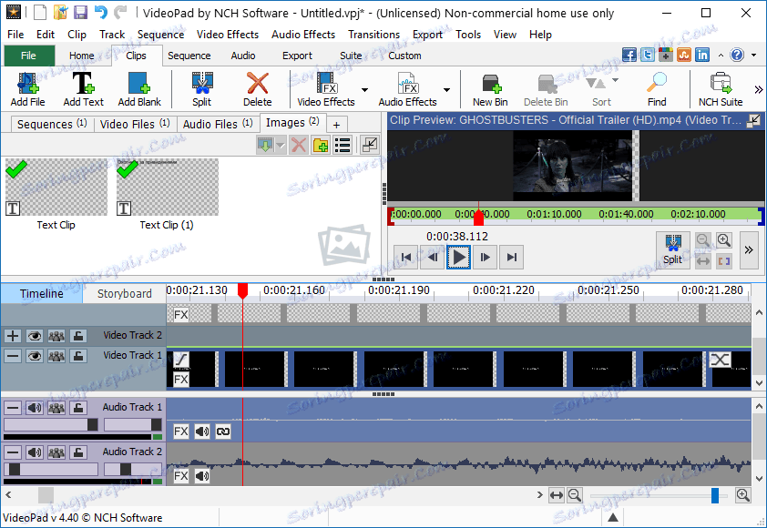Open the Transitions menu
Screen dimensions: 767x528
[373, 34]
